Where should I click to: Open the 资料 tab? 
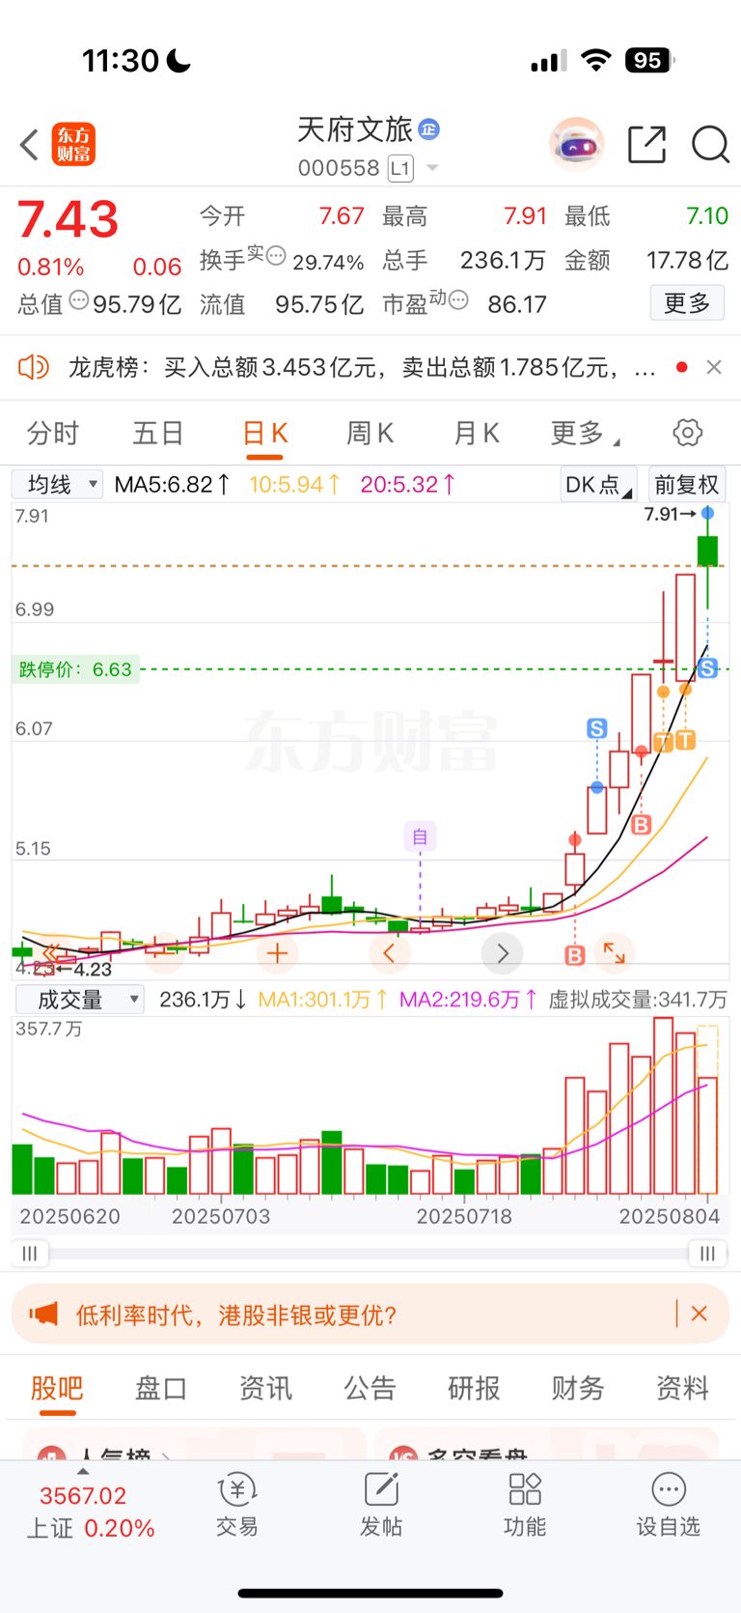(x=682, y=1388)
